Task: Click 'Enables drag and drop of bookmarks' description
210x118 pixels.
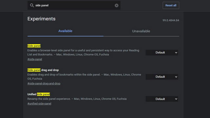Action: tap(84, 77)
